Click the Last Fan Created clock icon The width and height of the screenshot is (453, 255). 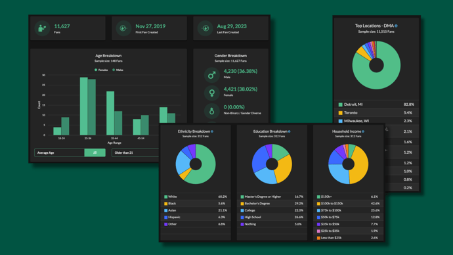(x=205, y=28)
